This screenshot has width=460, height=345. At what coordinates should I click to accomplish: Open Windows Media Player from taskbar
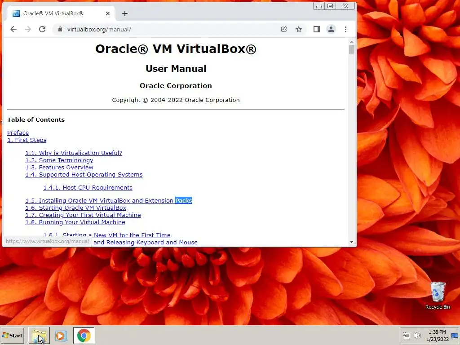[x=61, y=336]
